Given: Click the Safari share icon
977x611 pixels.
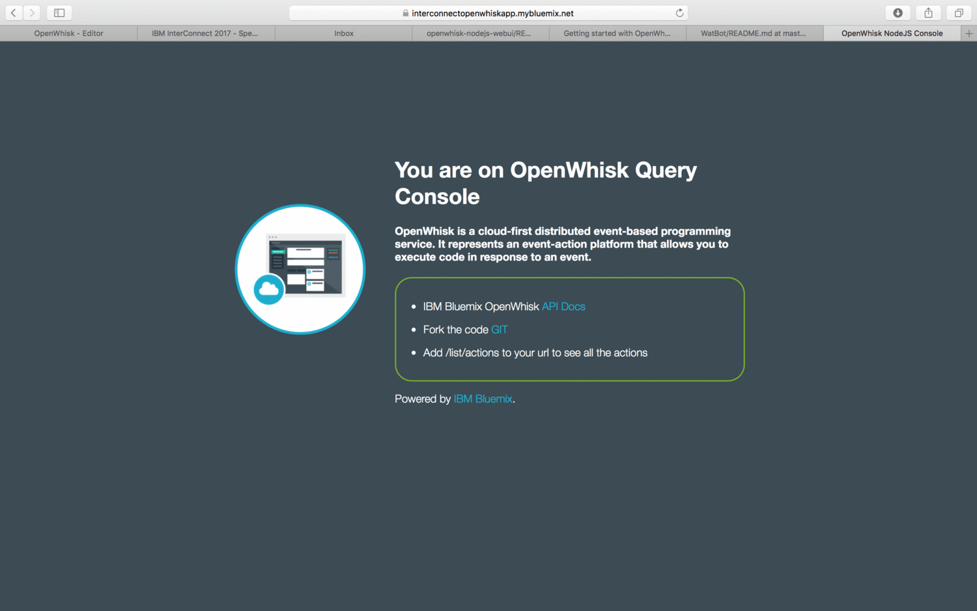Looking at the screenshot, I should 928,12.
